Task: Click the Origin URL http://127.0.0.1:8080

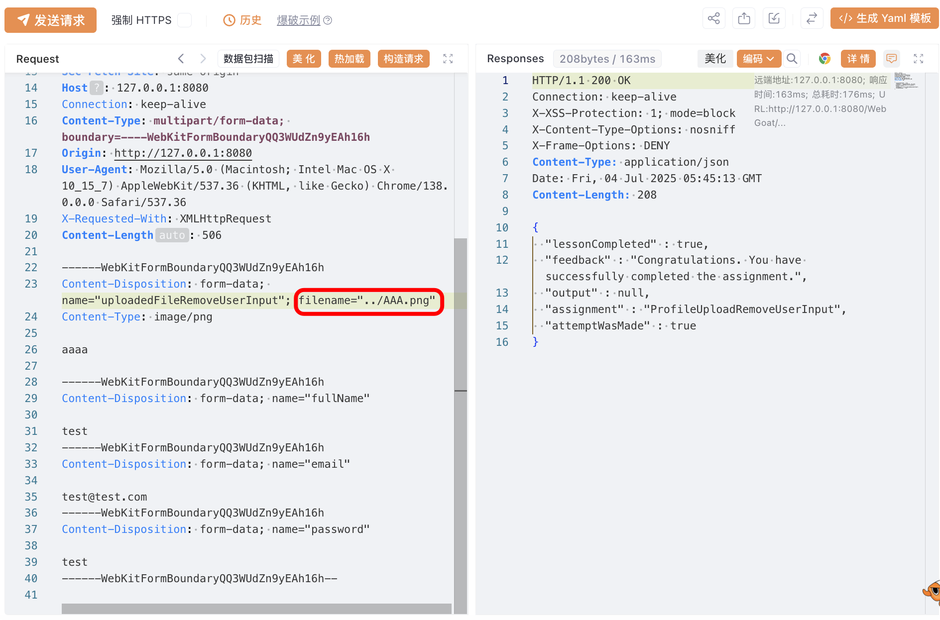Action: coord(183,153)
